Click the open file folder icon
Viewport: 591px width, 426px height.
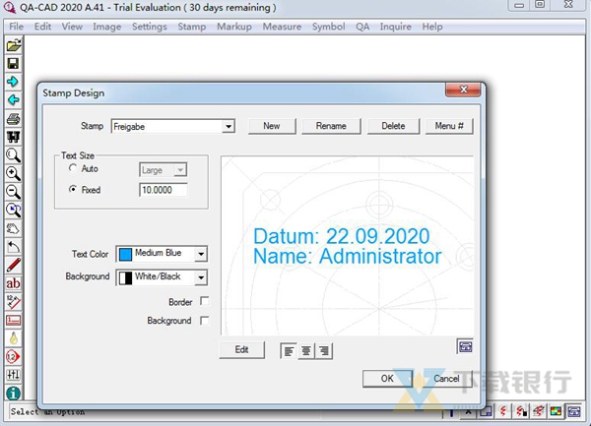[14, 45]
